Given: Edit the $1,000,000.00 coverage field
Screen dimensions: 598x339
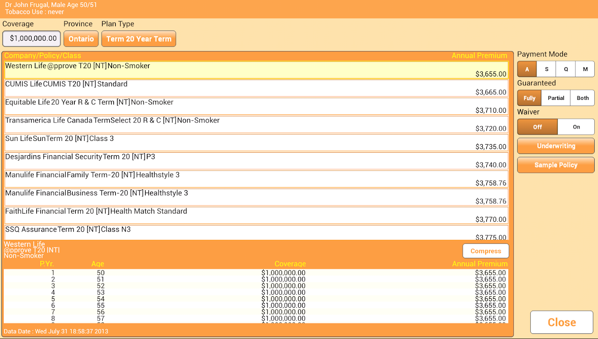Looking at the screenshot, I should (x=32, y=39).
